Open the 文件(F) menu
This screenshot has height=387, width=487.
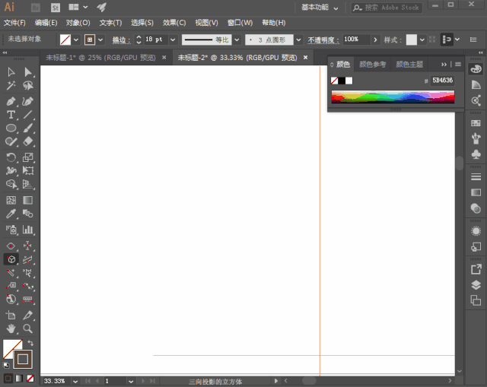click(14, 23)
